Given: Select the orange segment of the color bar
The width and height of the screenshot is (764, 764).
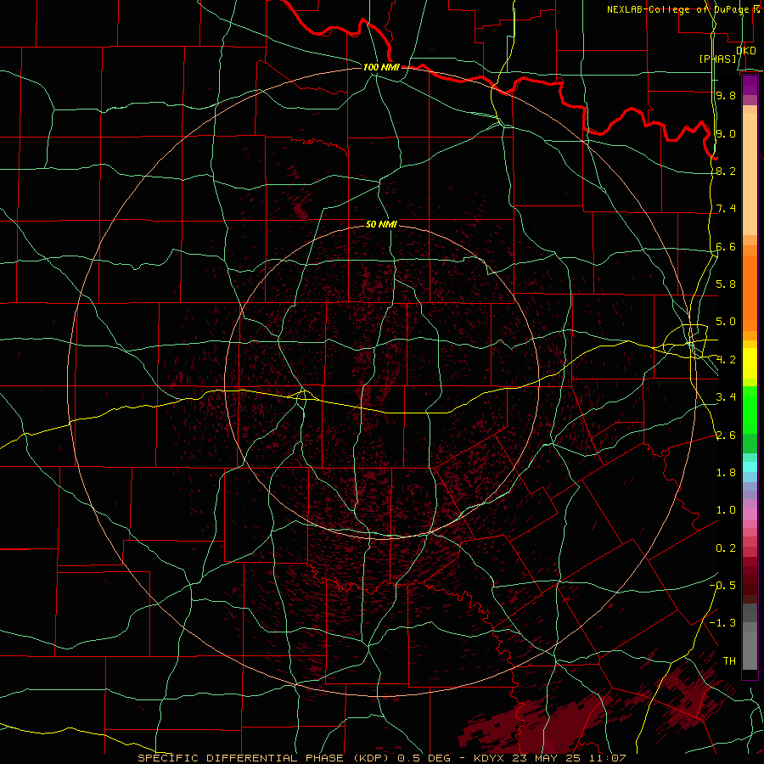Looking at the screenshot, I should (750, 292).
